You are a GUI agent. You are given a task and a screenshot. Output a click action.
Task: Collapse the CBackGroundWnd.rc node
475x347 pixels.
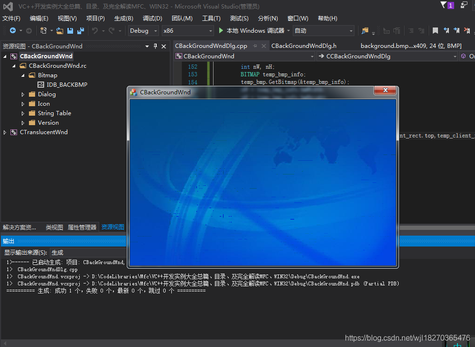pyautogui.click(x=14, y=65)
